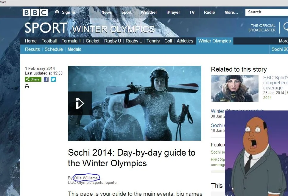Open the Results sub-navigation link

32,49
